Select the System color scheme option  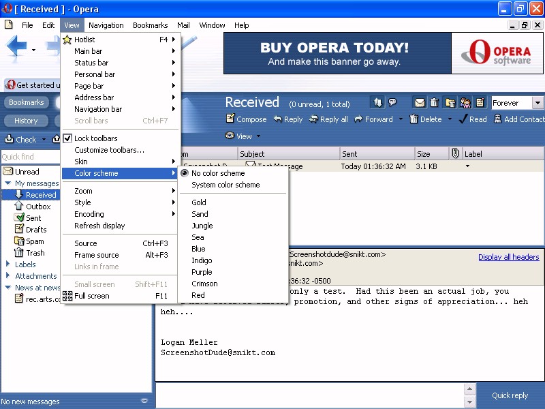click(x=225, y=185)
